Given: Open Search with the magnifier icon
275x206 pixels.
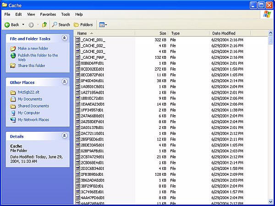Looking at the screenshot, I should tap(55, 25).
